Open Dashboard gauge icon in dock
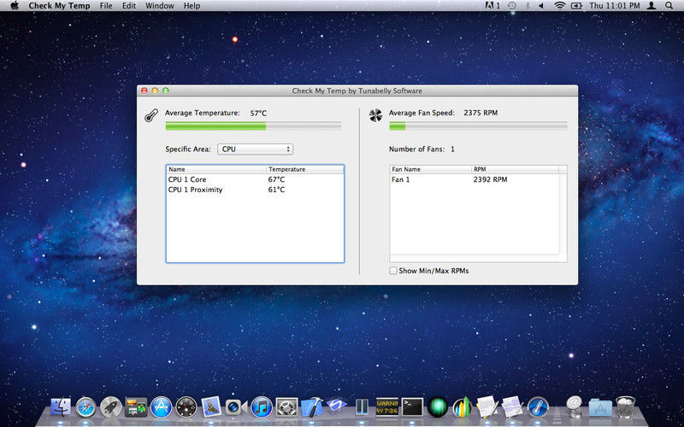Screen dimensions: 684x427 coord(186,408)
